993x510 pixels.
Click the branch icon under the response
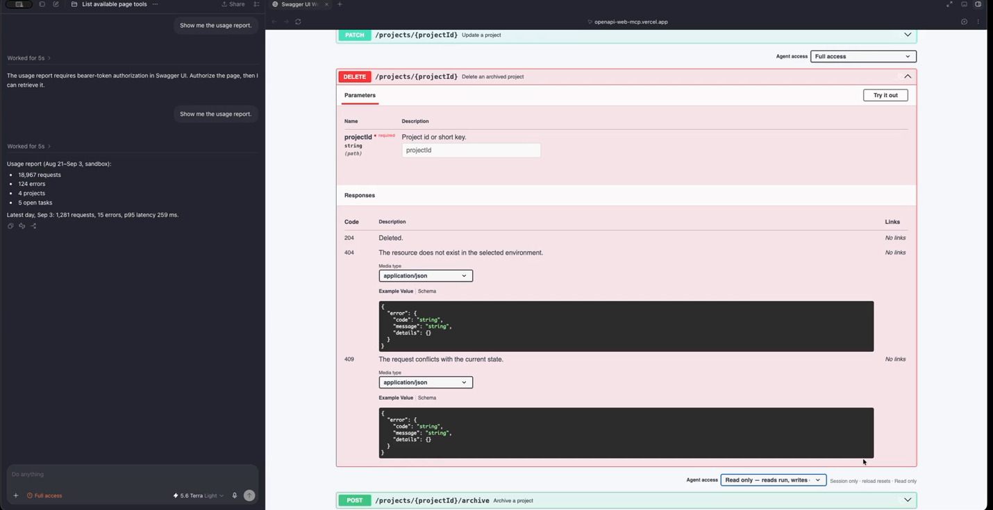33,226
